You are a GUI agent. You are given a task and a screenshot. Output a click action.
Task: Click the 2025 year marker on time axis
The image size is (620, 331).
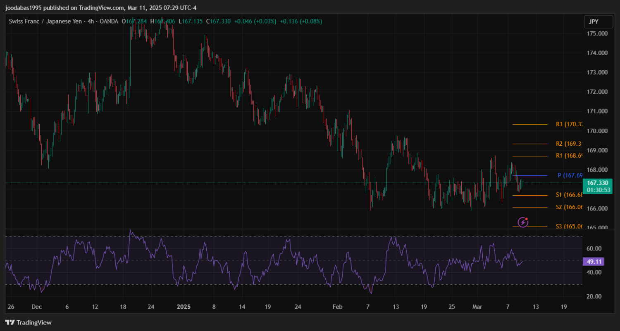click(x=183, y=307)
